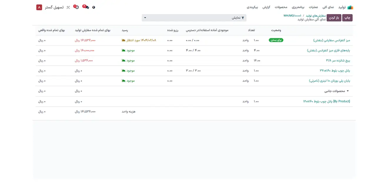Click the dropdown caret on display bar
The height and width of the screenshot is (182, 388).
[145, 18]
